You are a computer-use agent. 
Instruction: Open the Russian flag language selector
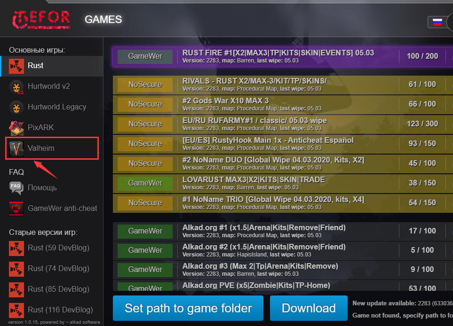click(x=438, y=22)
